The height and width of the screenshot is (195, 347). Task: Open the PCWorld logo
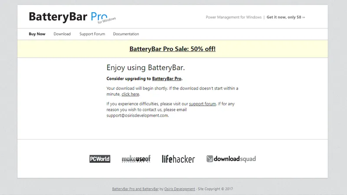(100, 159)
